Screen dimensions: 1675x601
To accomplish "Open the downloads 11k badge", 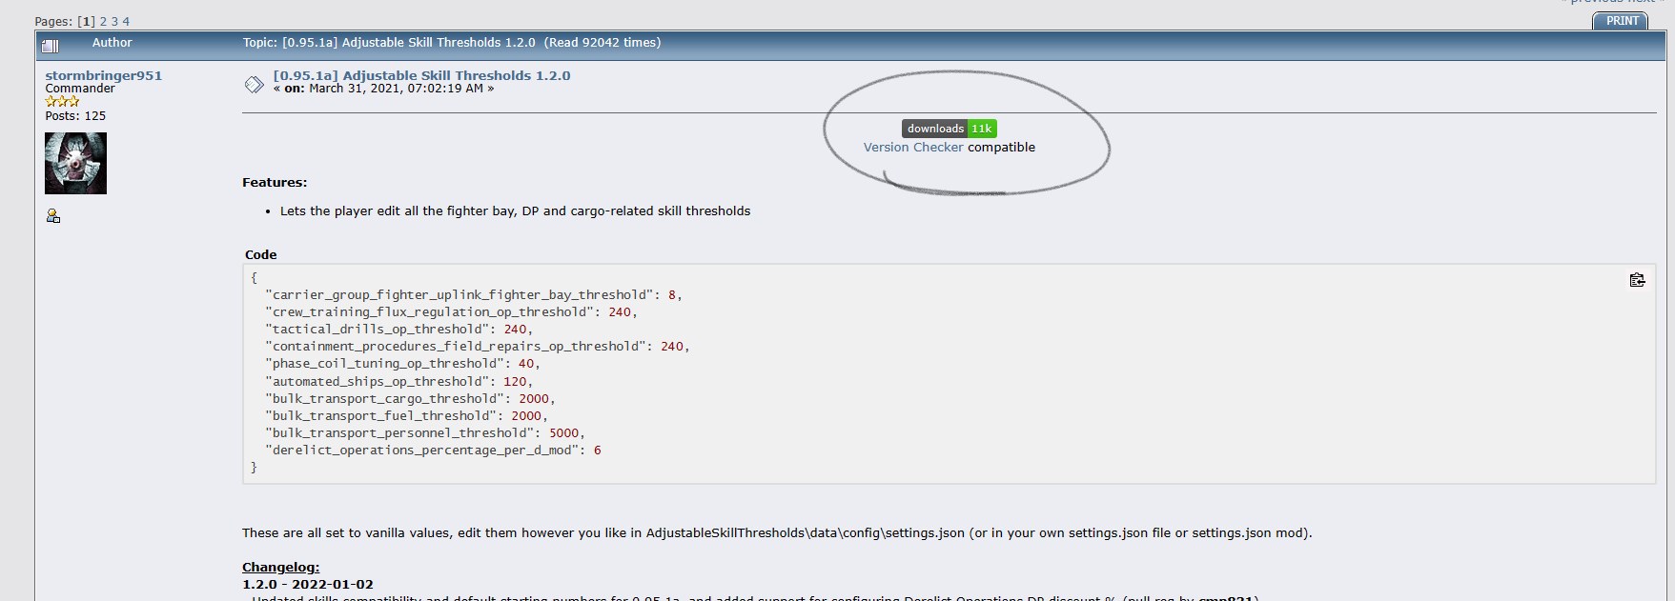I will point(949,129).
